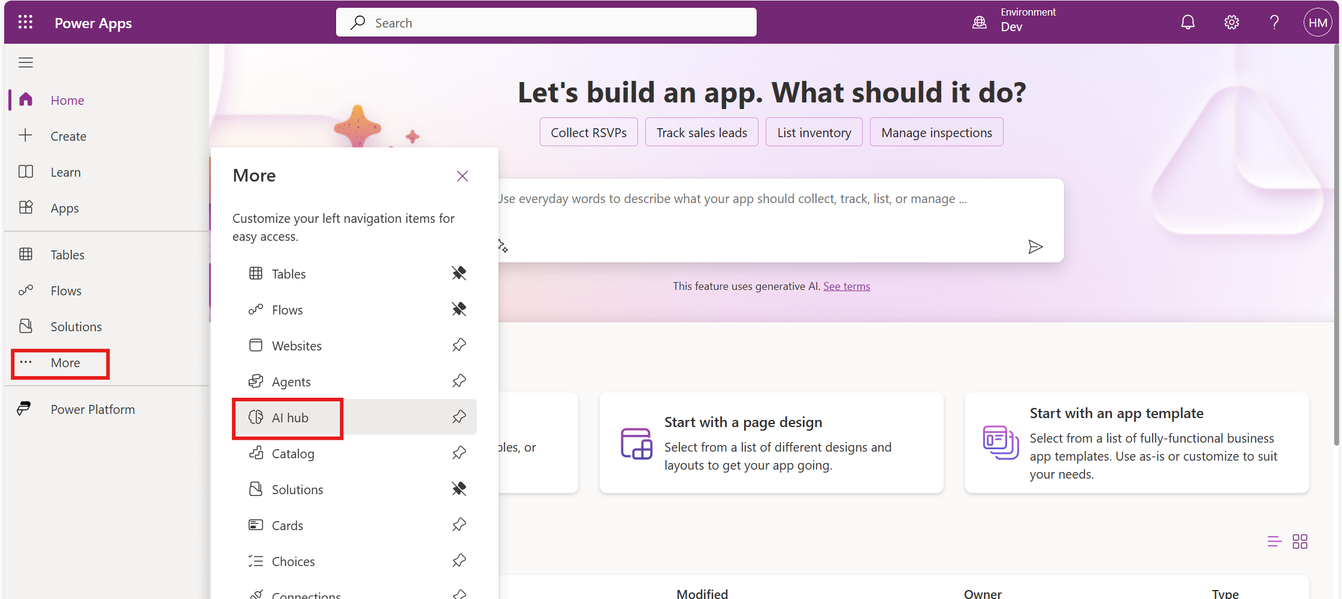This screenshot has height=599, width=1342.
Task: Open the HM account profile avatar
Action: [x=1317, y=23]
